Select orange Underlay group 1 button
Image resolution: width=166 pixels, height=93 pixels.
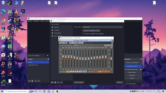click(96, 72)
